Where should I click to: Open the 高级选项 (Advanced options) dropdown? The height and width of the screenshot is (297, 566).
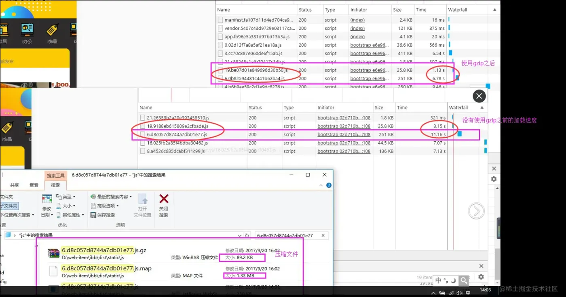click(104, 206)
